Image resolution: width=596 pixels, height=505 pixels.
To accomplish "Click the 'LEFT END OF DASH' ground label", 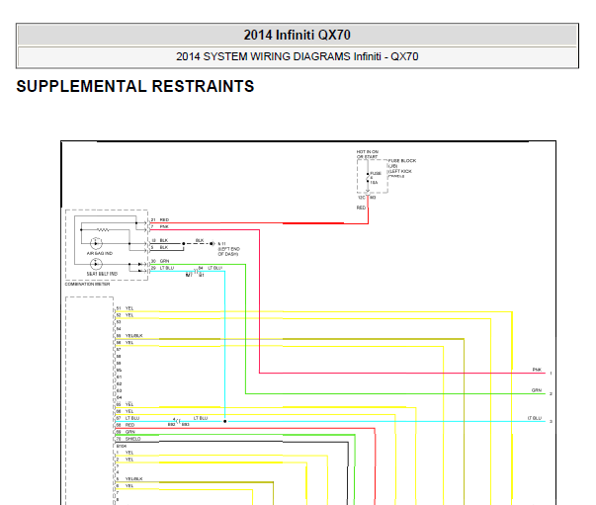I will pos(229,252).
